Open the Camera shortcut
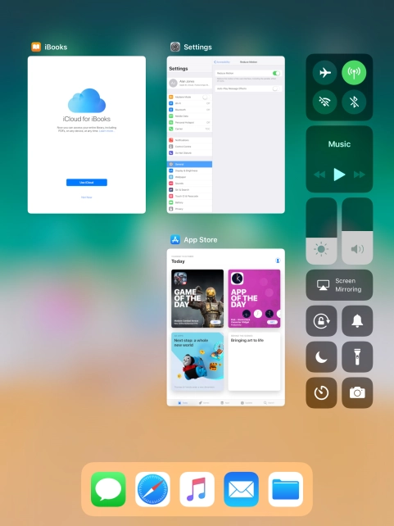The image size is (394, 526). [357, 392]
